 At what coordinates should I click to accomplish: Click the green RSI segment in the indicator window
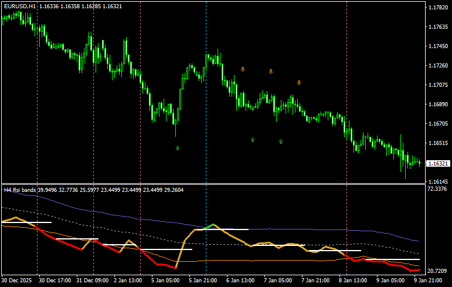pos(211,226)
